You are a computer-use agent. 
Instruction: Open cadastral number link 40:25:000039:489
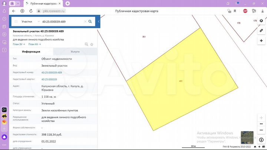tap(52, 73)
